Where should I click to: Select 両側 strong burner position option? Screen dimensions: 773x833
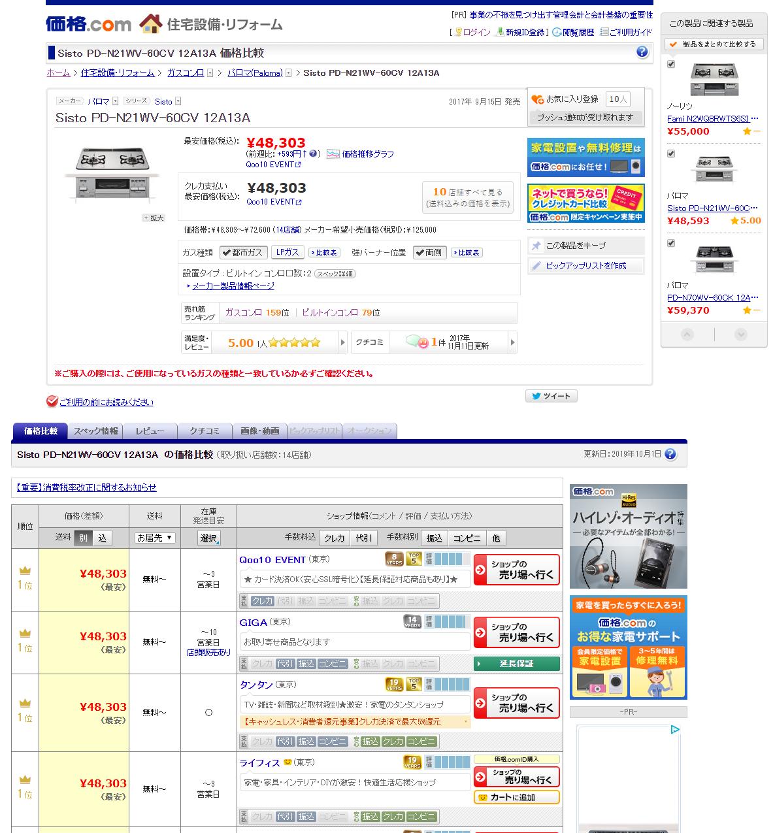coord(430,252)
